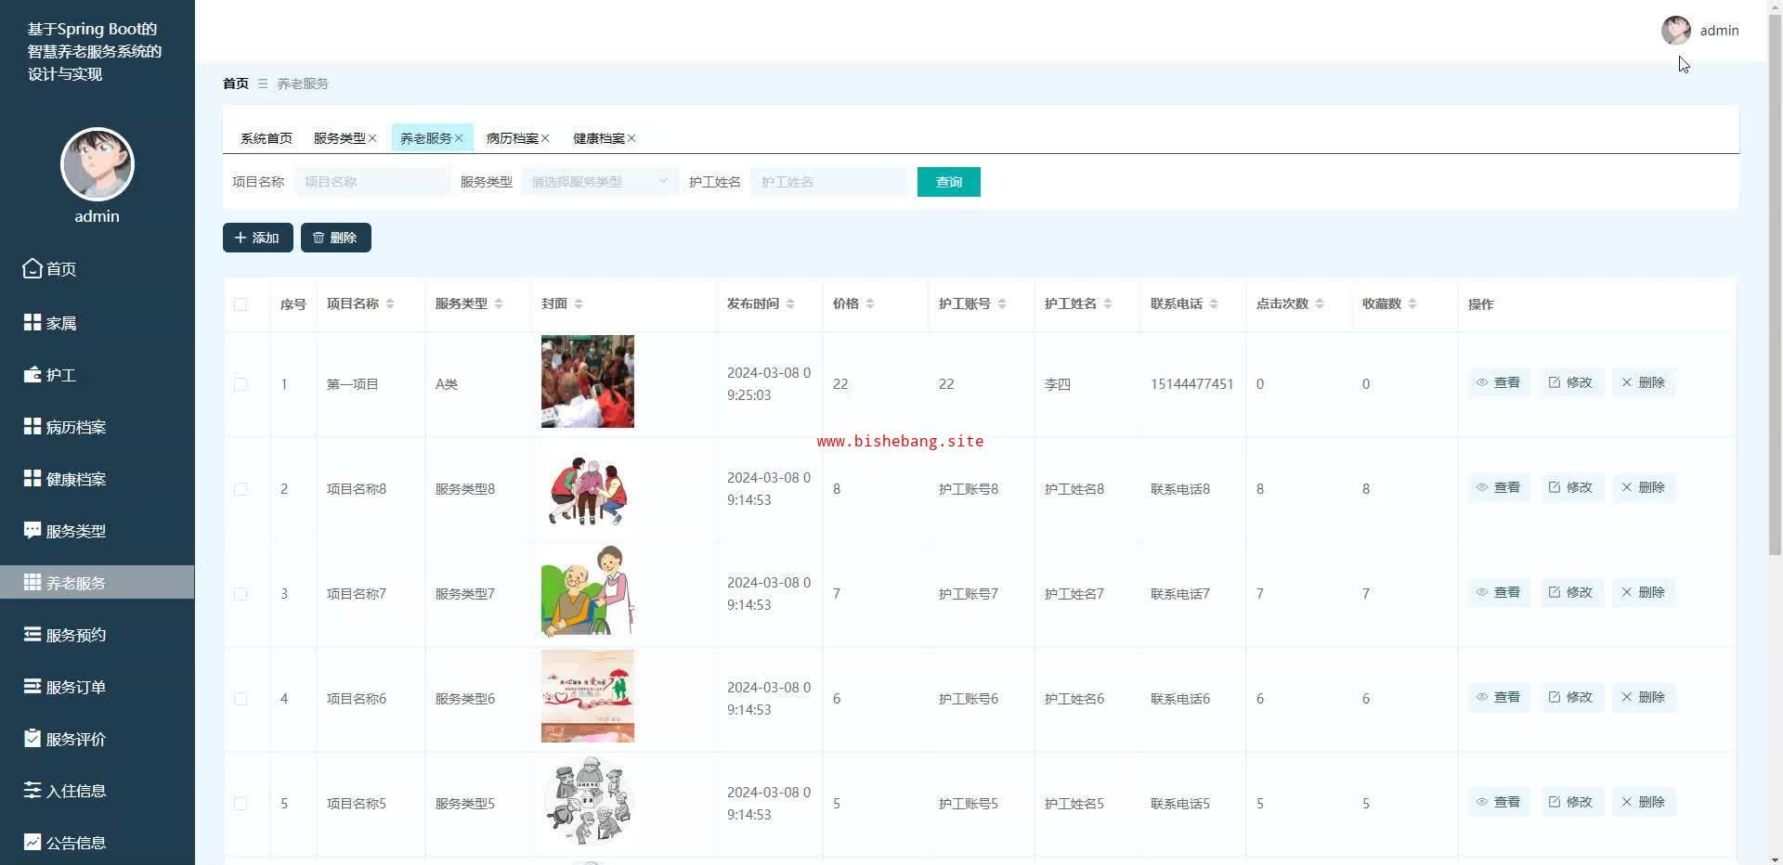Viewport: 1783px width, 865px height.
Task: Sort by the 点击次数 column arrows
Action: coord(1320,304)
